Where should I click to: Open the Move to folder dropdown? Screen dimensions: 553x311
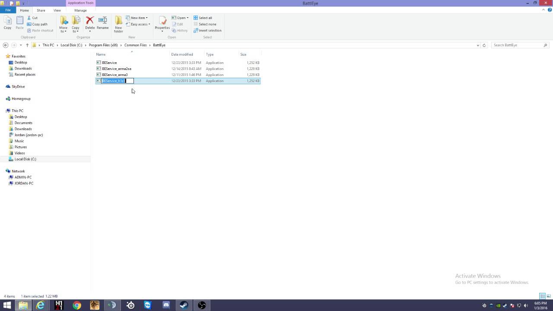tap(64, 24)
